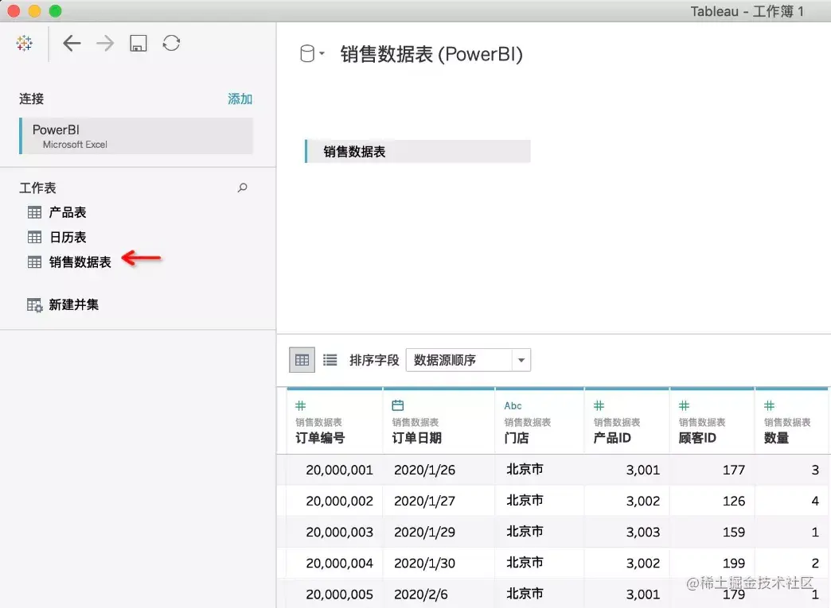Click the 排序字段 label
831x608 pixels.
[x=374, y=360]
